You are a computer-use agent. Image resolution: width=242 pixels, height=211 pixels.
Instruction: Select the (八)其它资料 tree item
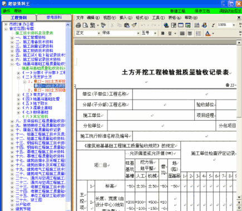tap(35, 116)
